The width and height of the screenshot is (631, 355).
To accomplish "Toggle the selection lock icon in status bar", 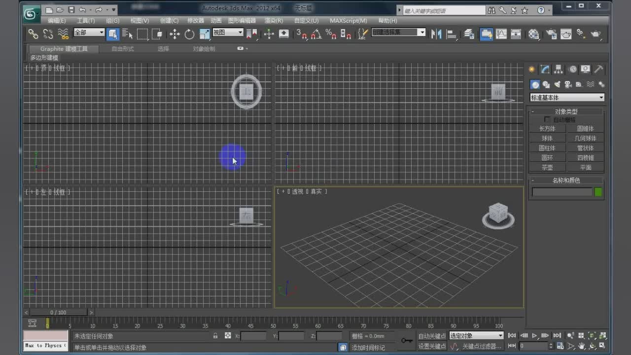I will pos(215,336).
